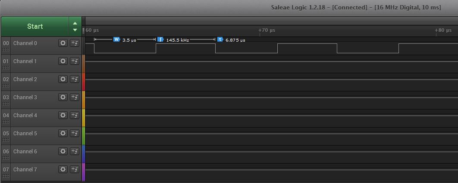The height and width of the screenshot is (183, 458).
Task: Click the 6.875 µs period value
Action: [235, 40]
